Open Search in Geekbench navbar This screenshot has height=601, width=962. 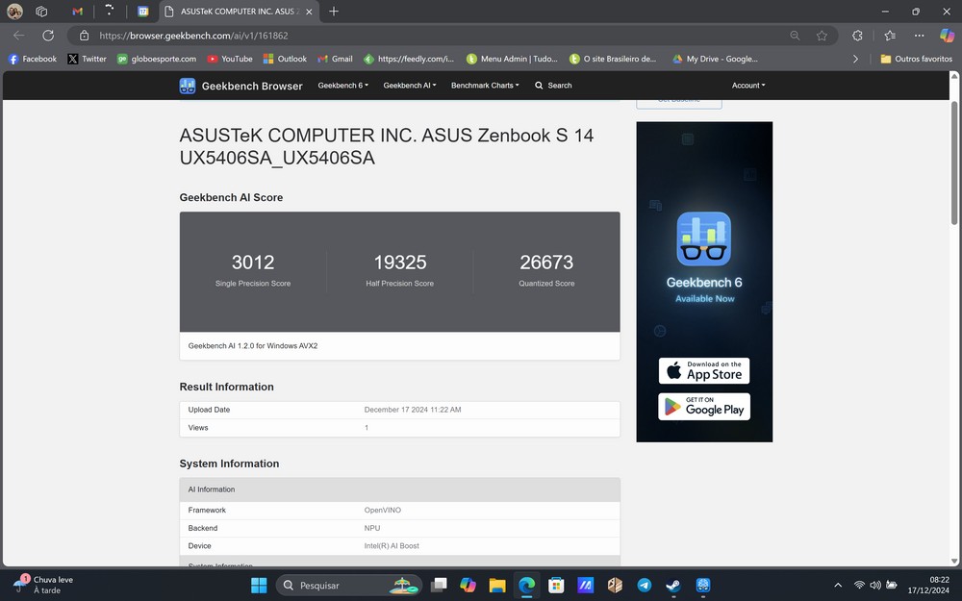coord(553,86)
